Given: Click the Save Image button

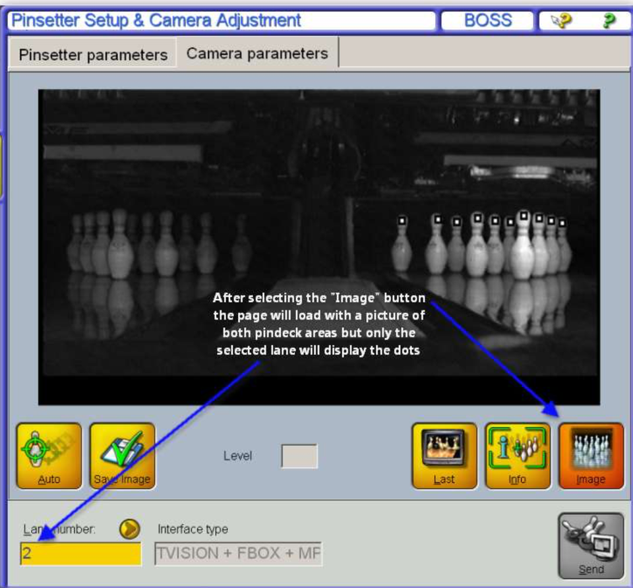Looking at the screenshot, I should (123, 456).
